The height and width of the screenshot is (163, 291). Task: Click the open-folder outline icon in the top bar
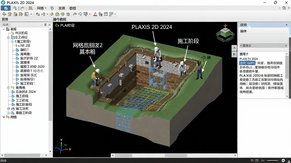pyautogui.click(x=22, y=8)
